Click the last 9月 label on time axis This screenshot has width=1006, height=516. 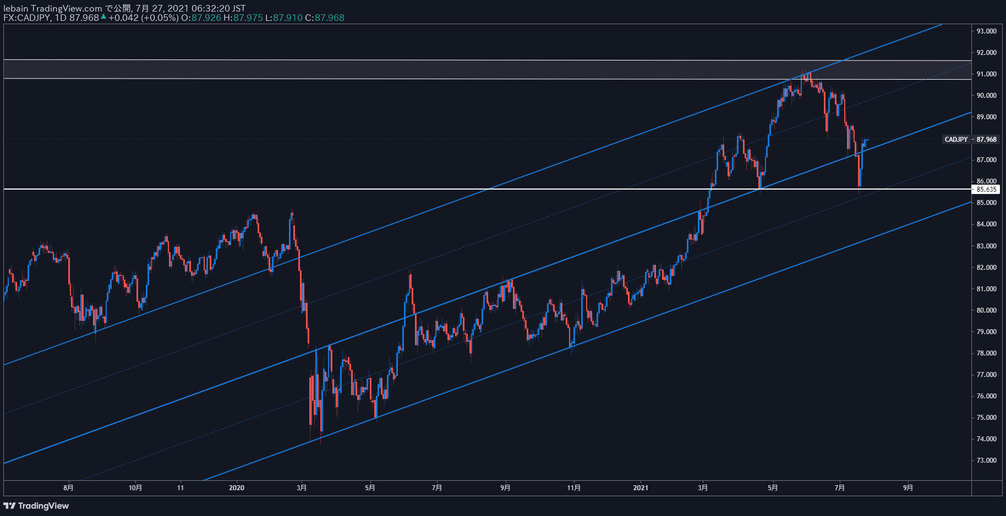[908, 488]
